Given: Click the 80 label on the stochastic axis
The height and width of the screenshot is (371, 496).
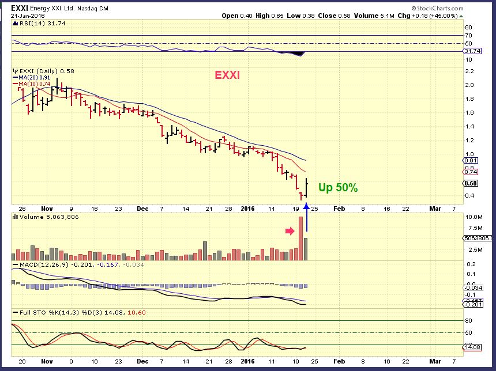Looking at the screenshot, I should (x=468, y=320).
